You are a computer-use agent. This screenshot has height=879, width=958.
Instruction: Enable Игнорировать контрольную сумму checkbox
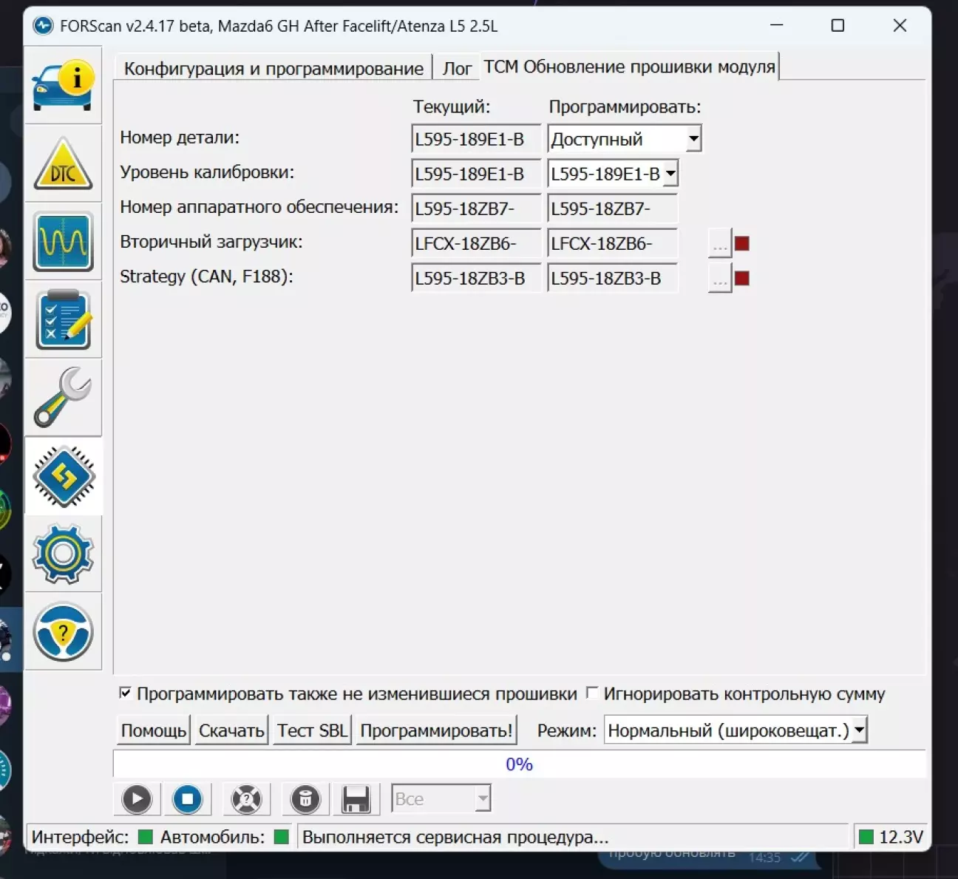pyautogui.click(x=591, y=693)
